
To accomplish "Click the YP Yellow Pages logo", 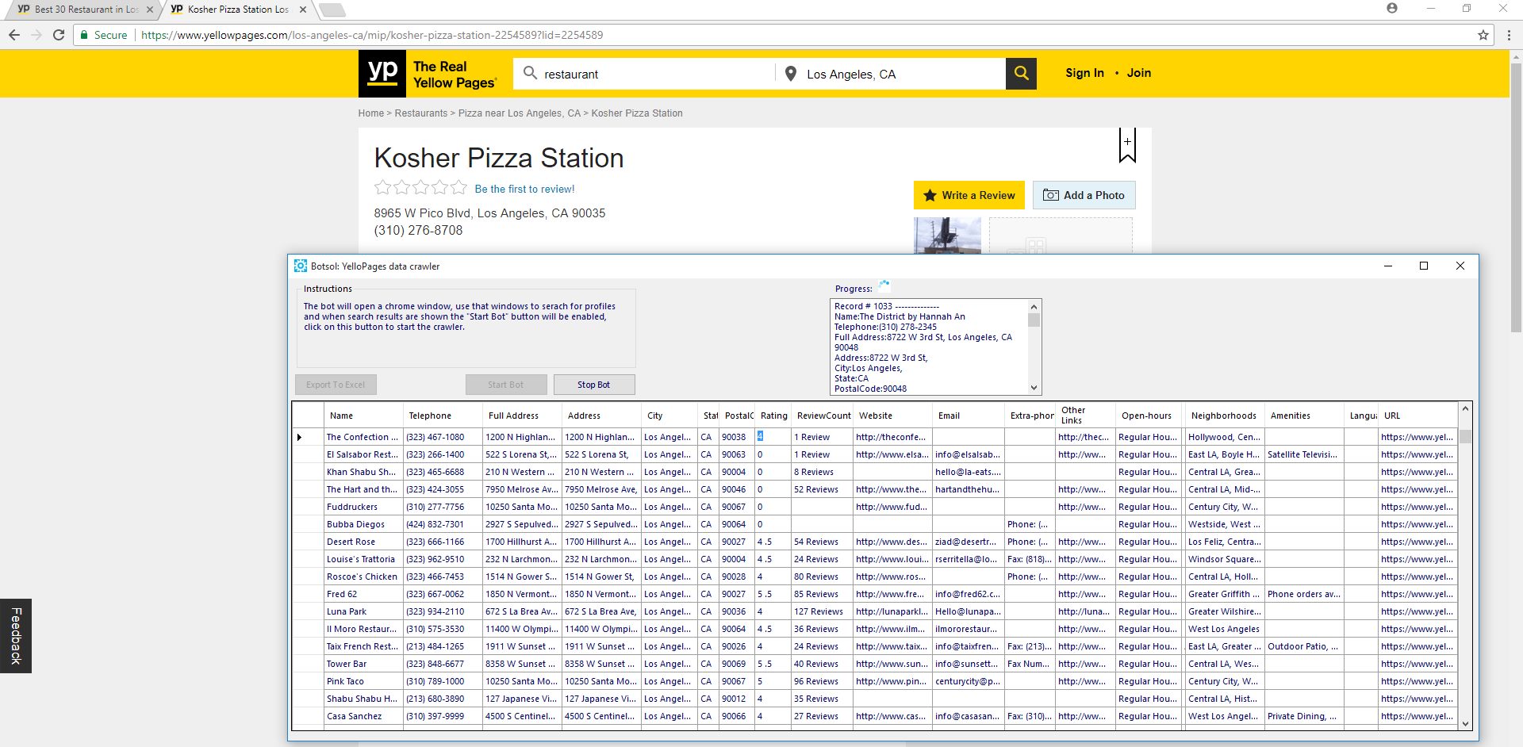I will click(x=428, y=74).
